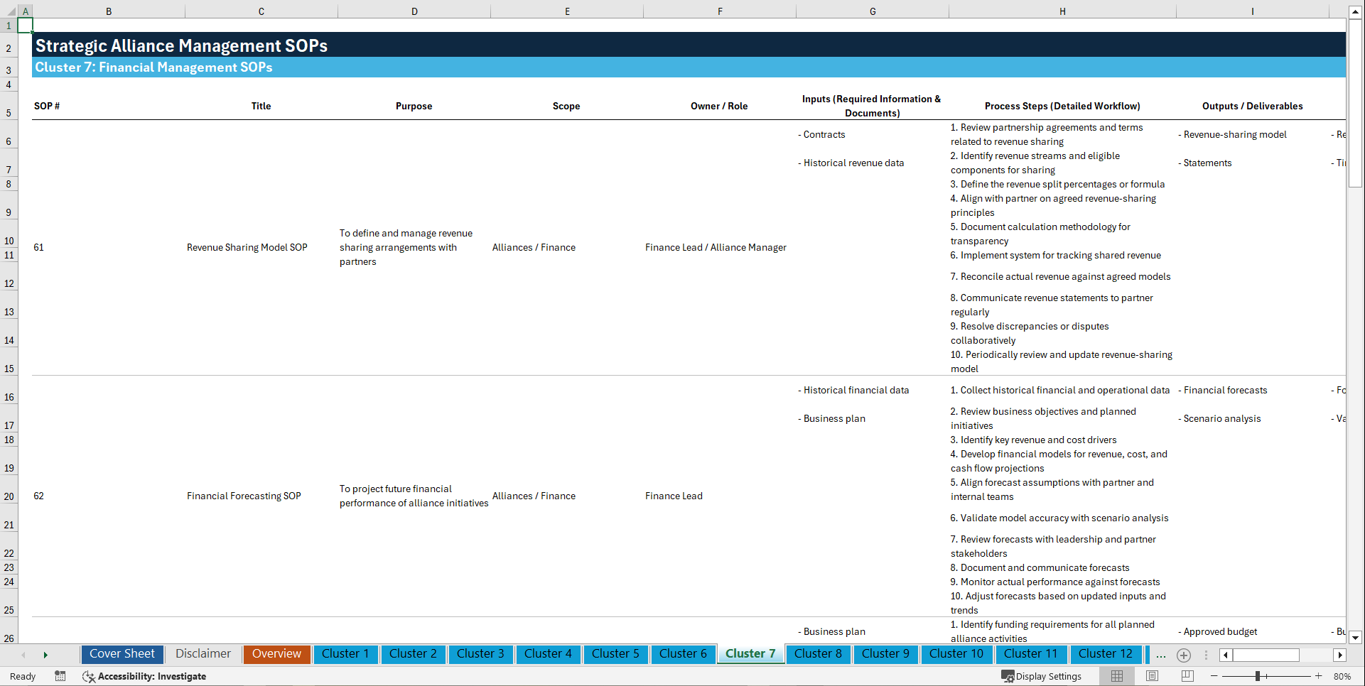Open the Overview sheet
Image resolution: width=1365 pixels, height=686 pixels.
[x=276, y=654]
